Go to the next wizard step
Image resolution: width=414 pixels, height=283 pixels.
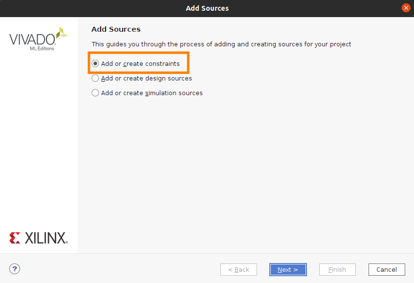pos(288,269)
